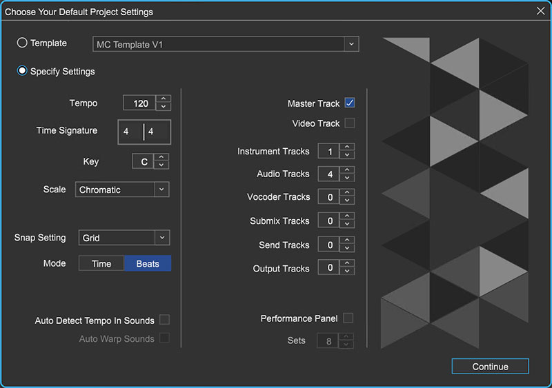
Task: Click the Continue button
Action: pos(490,367)
